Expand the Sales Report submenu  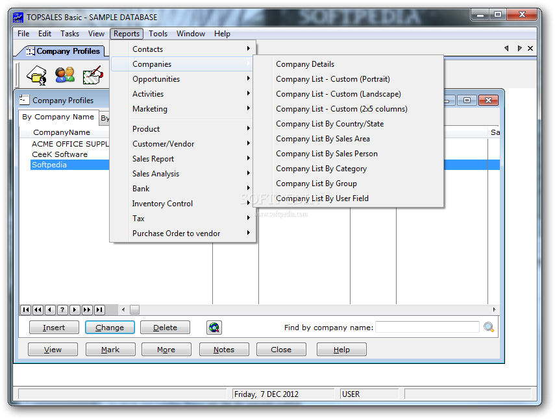pos(183,158)
